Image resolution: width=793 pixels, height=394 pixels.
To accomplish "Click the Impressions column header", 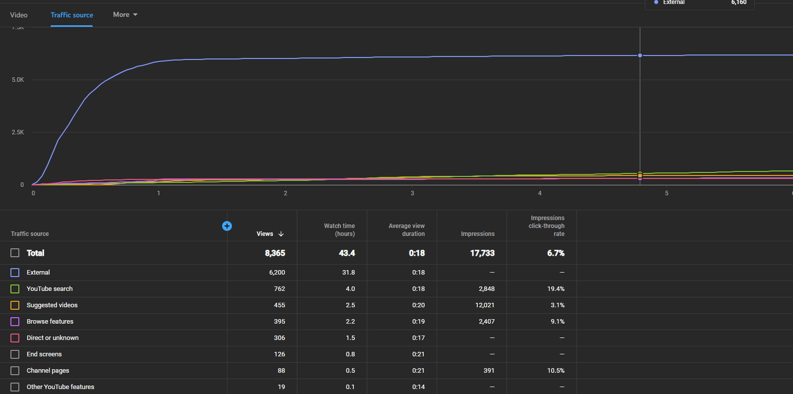I will (478, 234).
